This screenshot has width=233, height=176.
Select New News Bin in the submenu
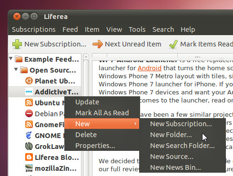pyautogui.click(x=182, y=167)
